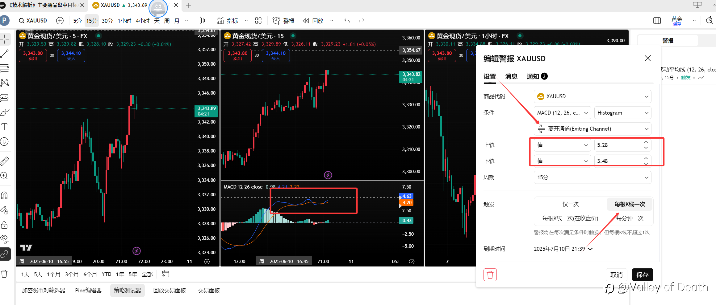Screen dimensions: 716x305
Task: Open the 上轨 值 type dropdown
Action: tap(562, 145)
